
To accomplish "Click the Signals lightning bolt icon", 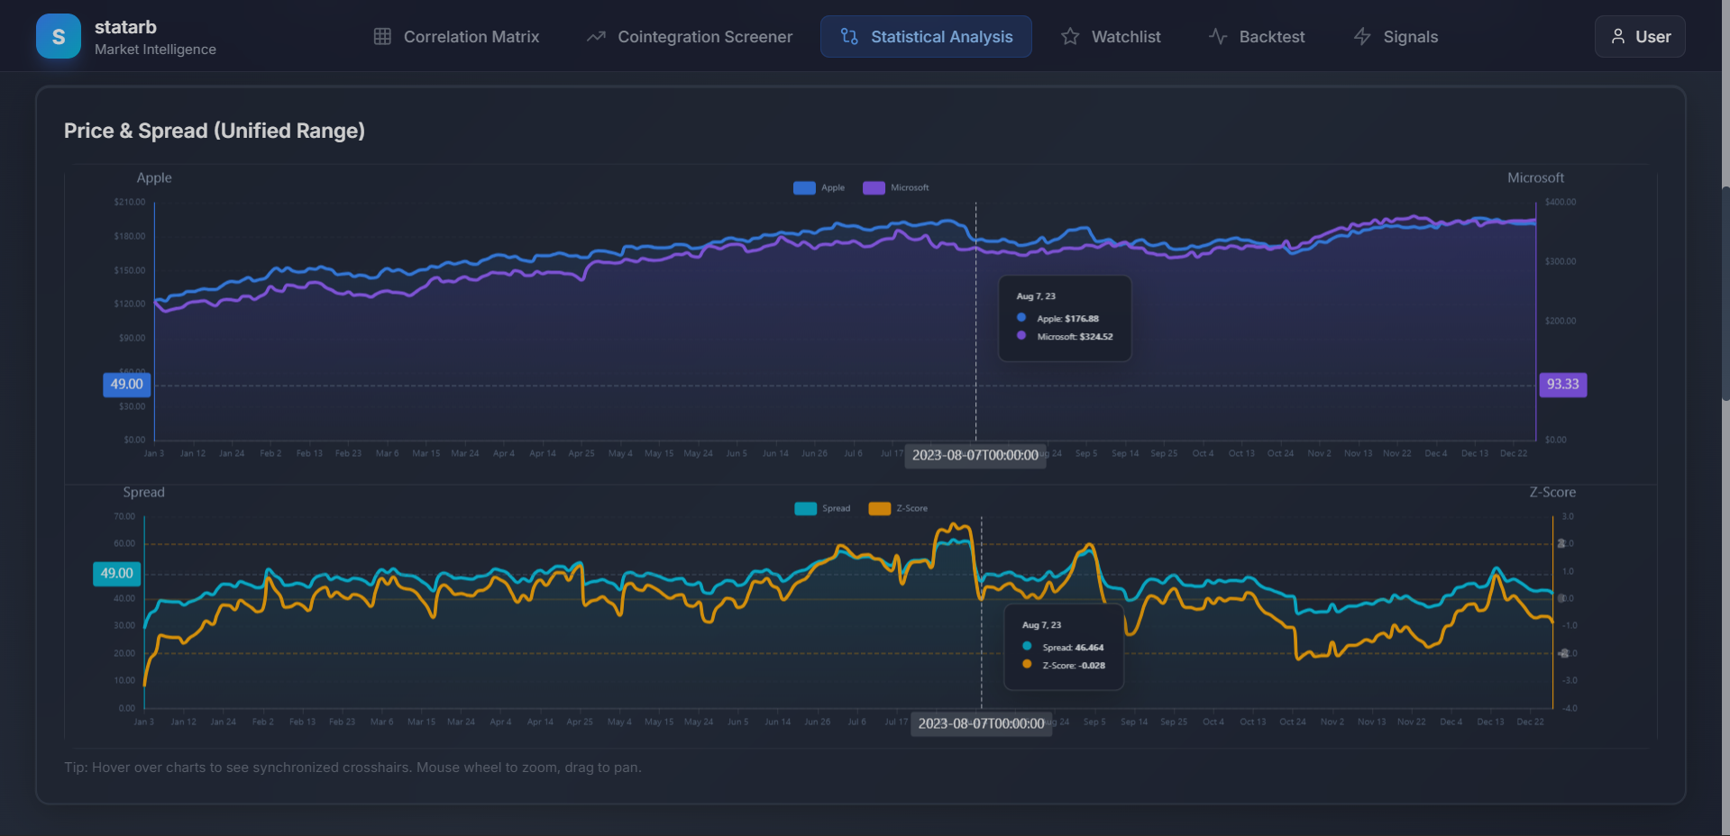I will (x=1361, y=36).
